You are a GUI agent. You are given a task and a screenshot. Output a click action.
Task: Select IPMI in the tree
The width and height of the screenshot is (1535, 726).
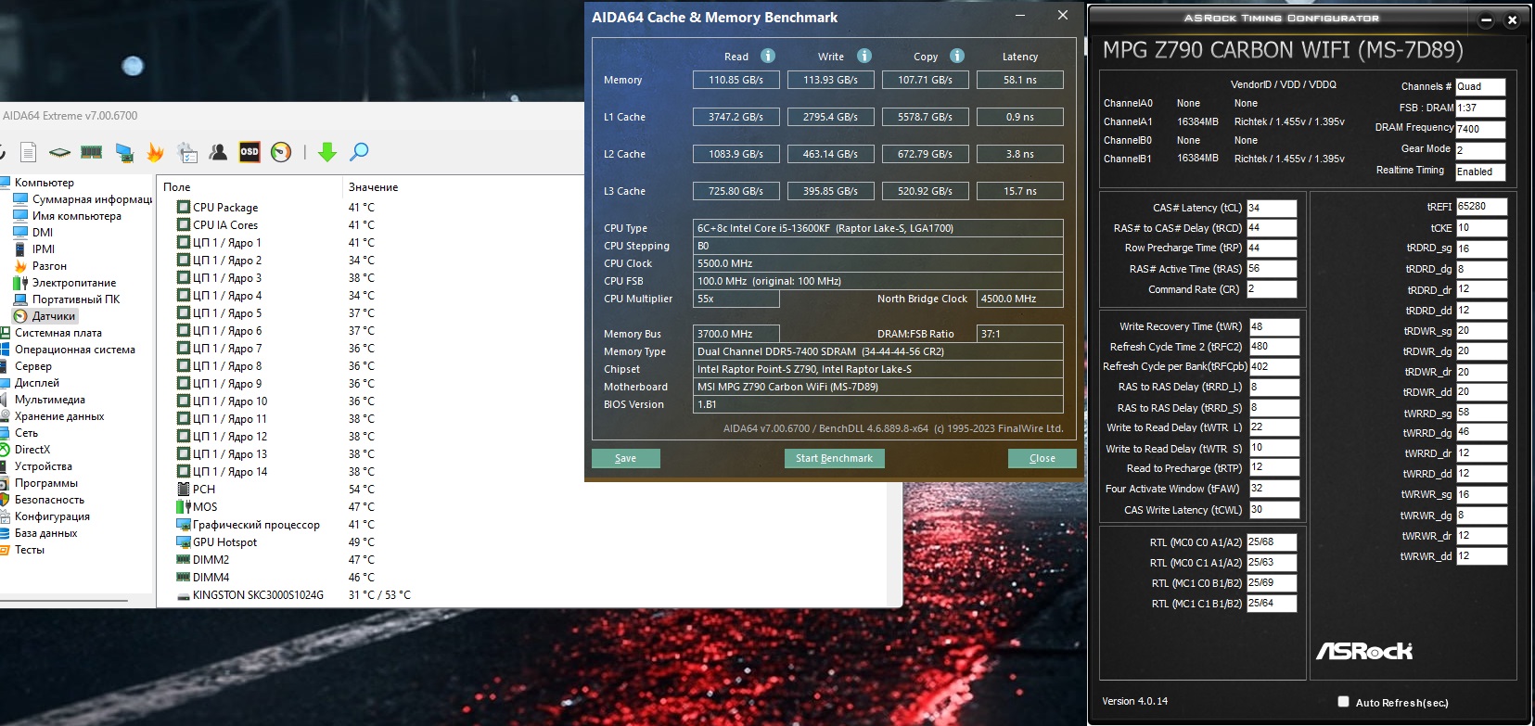[43, 249]
